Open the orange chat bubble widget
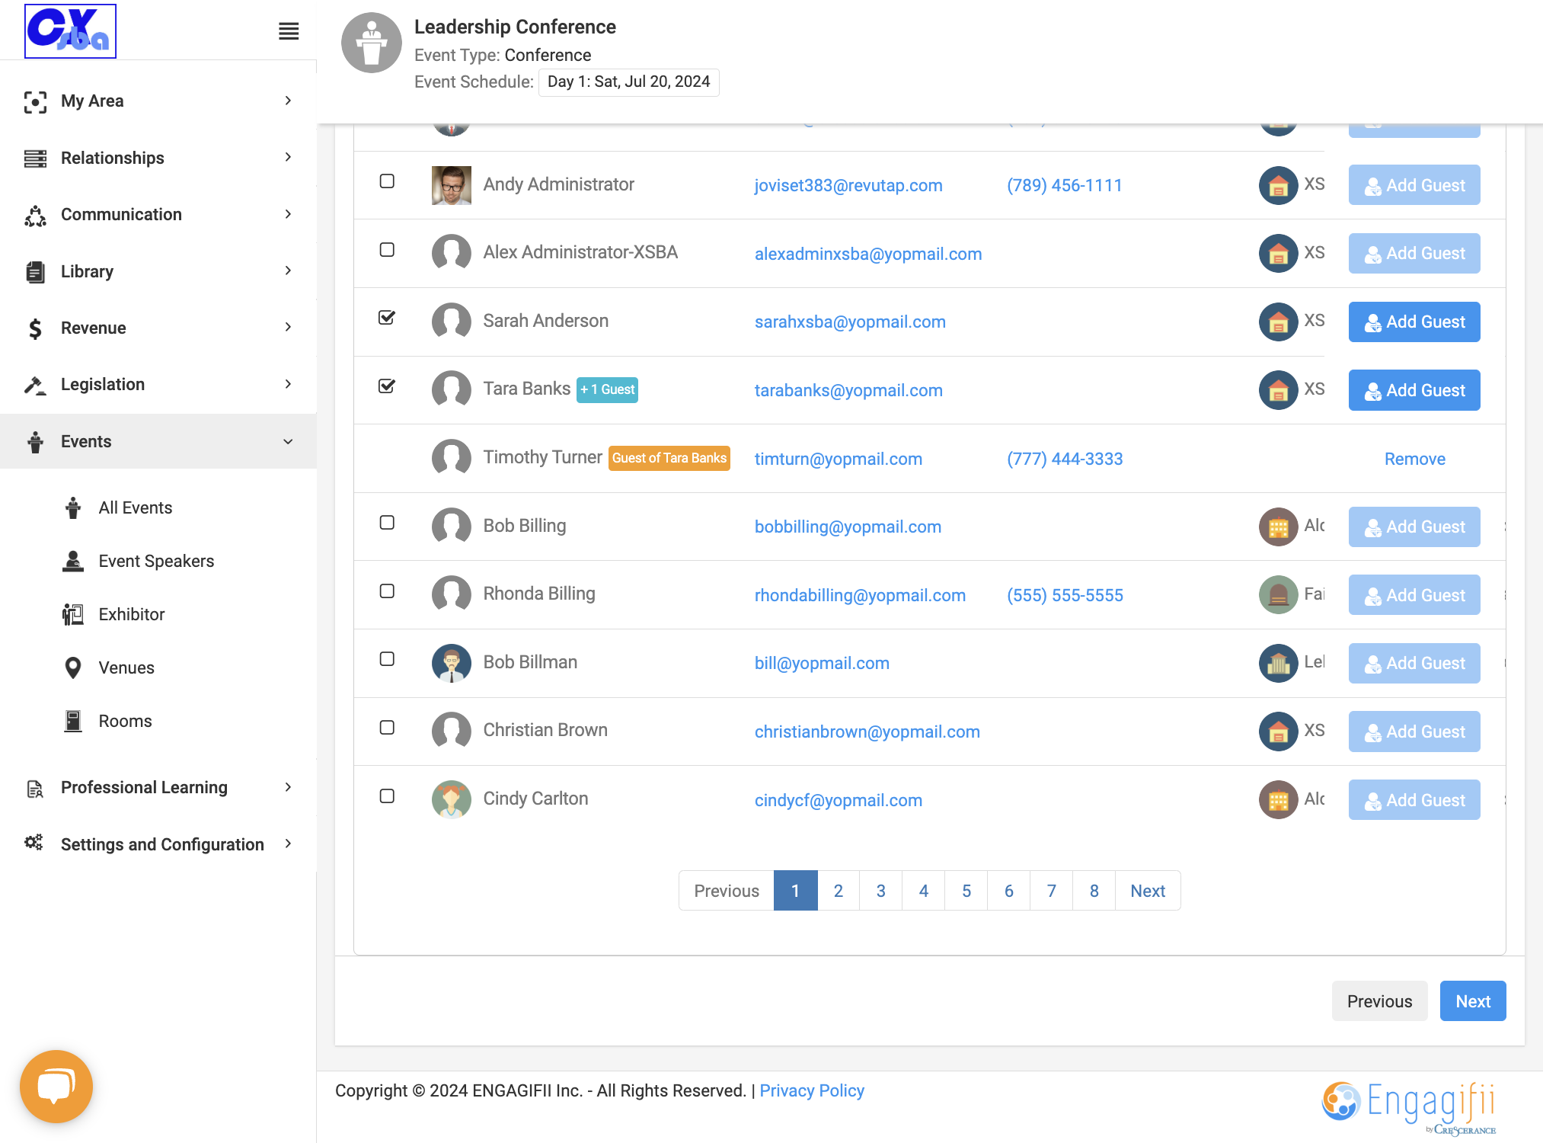This screenshot has width=1543, height=1143. tap(56, 1086)
